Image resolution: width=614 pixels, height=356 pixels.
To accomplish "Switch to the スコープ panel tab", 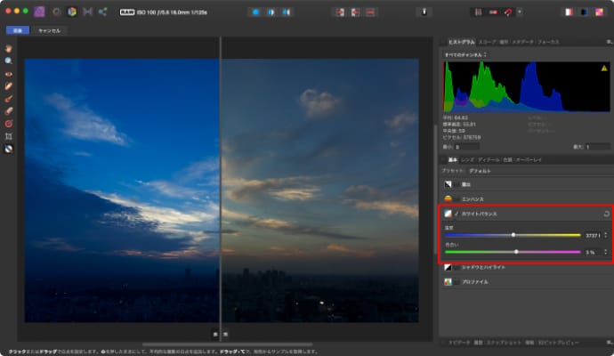I will [487, 42].
